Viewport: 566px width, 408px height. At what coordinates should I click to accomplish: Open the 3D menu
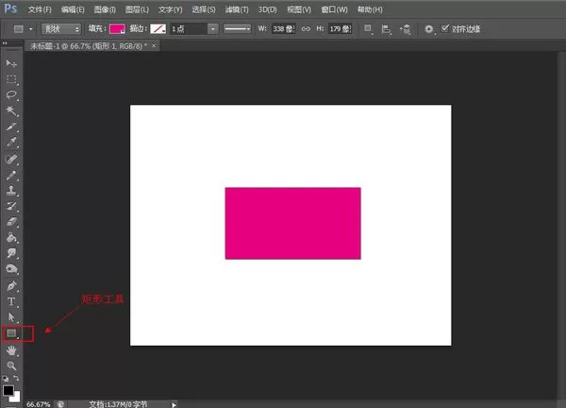coord(268,9)
